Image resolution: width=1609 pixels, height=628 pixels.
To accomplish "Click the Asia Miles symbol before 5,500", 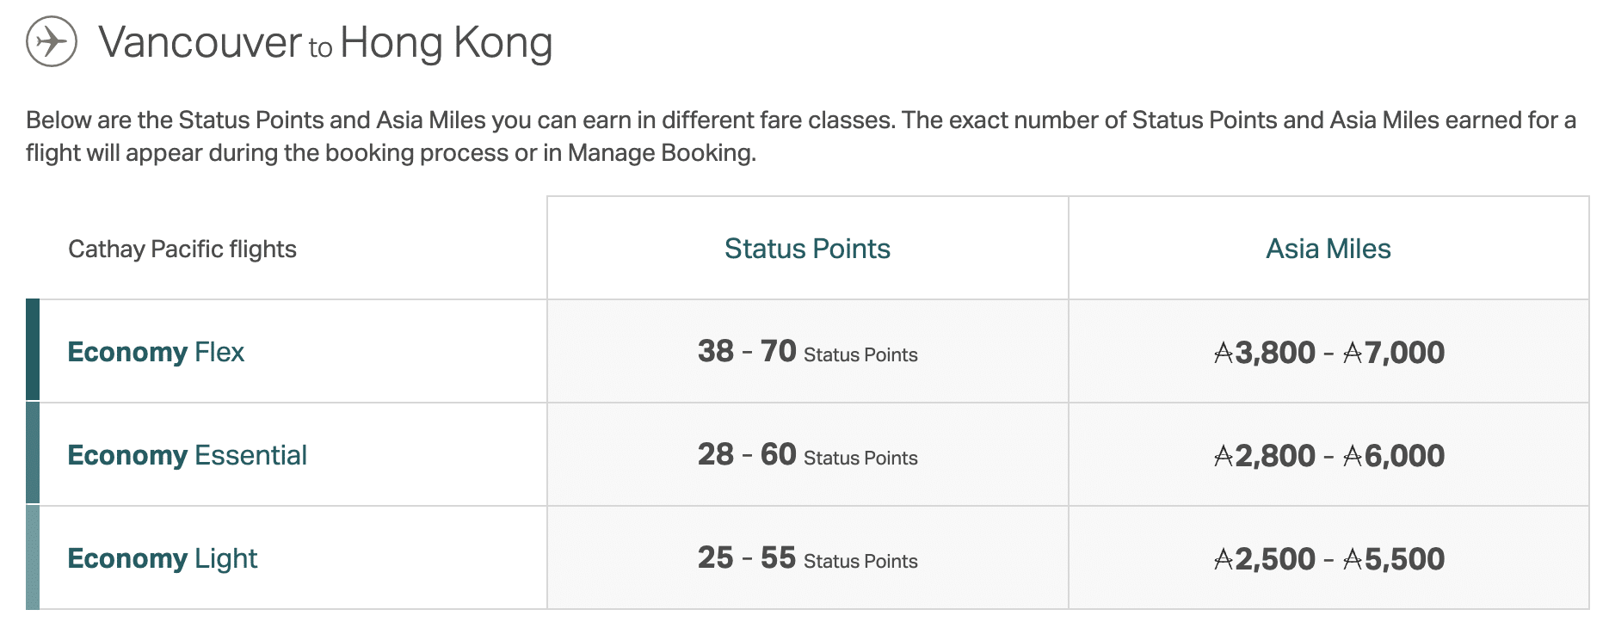I will (1353, 559).
